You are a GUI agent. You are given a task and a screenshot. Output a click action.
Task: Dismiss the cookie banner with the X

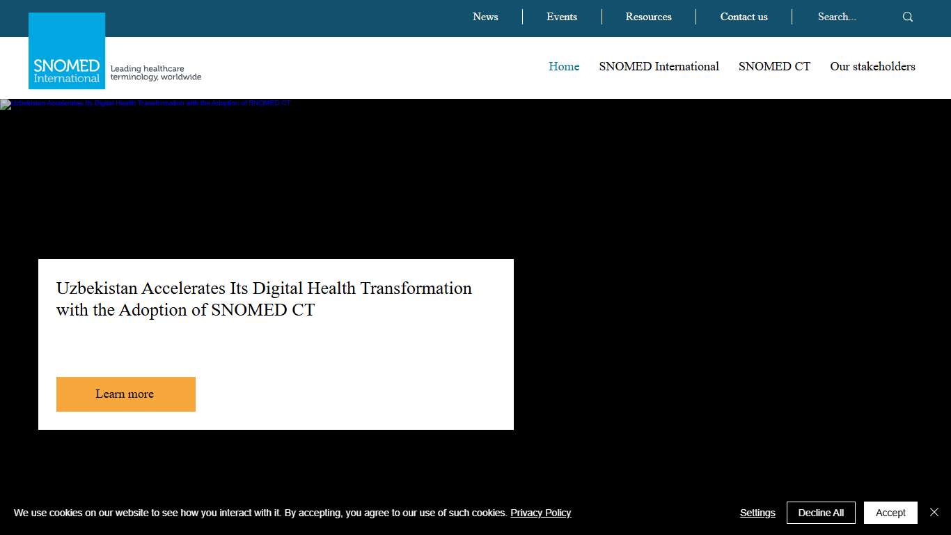pyautogui.click(x=934, y=511)
